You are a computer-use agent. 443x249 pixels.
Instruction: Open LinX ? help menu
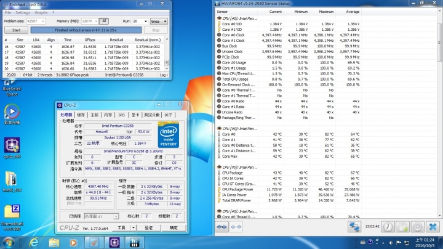(x=53, y=13)
